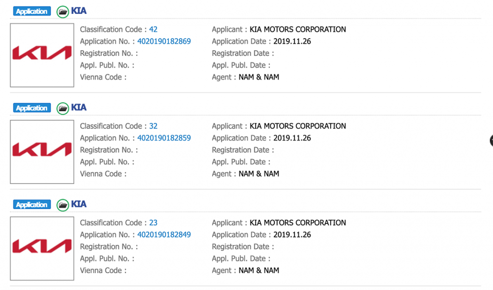Click the Application badge on the second entry
The height and width of the screenshot is (290, 493).
(32, 108)
